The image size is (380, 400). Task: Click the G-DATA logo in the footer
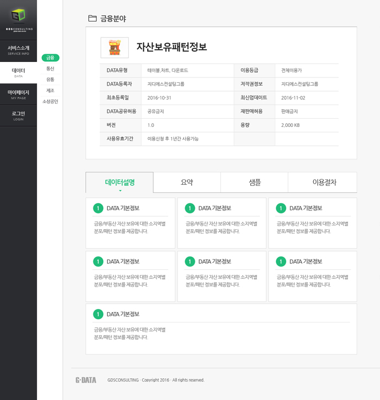pos(86,380)
